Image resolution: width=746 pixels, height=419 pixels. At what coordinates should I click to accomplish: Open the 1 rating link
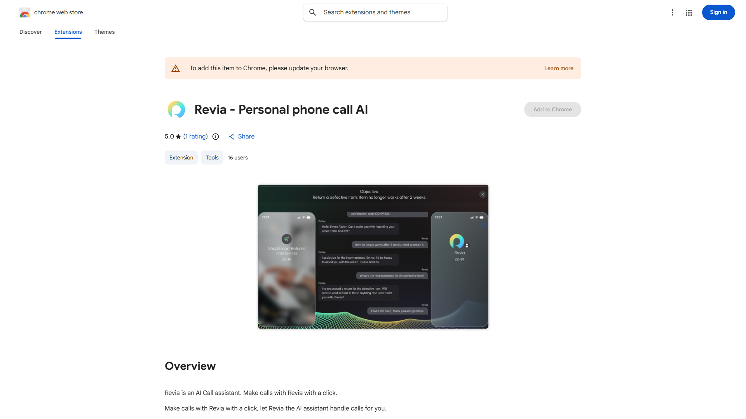click(x=195, y=137)
